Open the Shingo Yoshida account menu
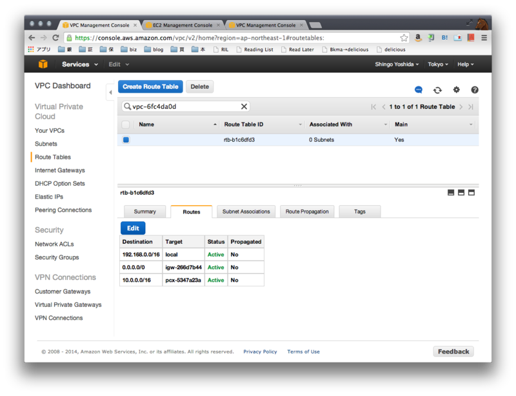Viewport: 516px width, 396px height. [397, 64]
